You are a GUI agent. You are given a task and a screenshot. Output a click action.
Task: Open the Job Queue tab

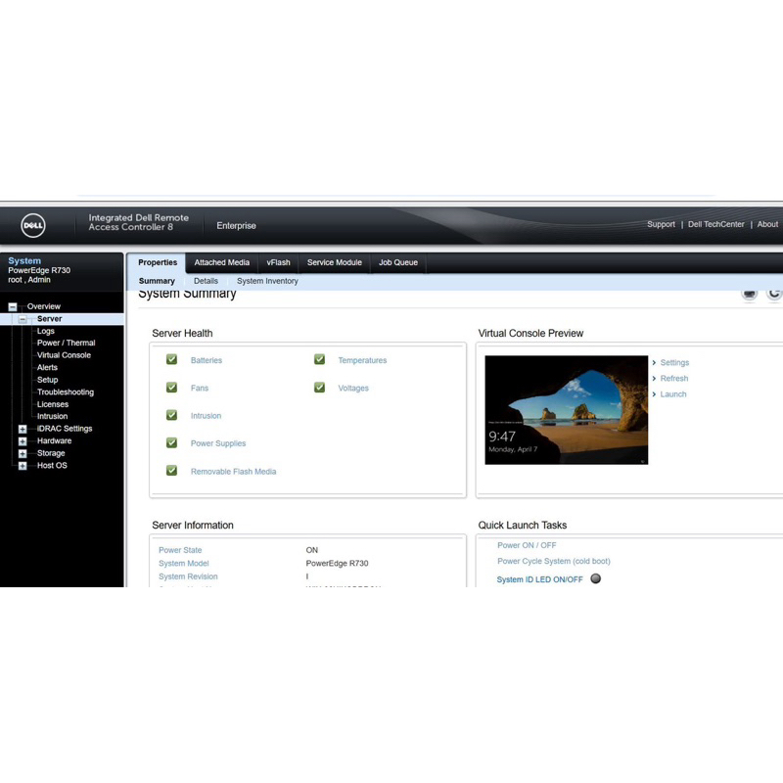[398, 262]
